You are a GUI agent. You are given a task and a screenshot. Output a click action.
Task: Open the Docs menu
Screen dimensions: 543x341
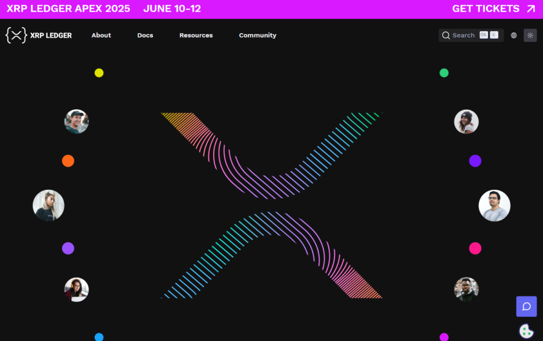click(145, 36)
